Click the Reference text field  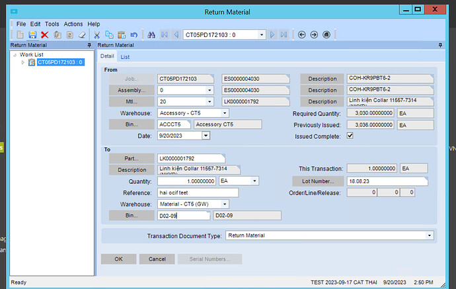198,192
